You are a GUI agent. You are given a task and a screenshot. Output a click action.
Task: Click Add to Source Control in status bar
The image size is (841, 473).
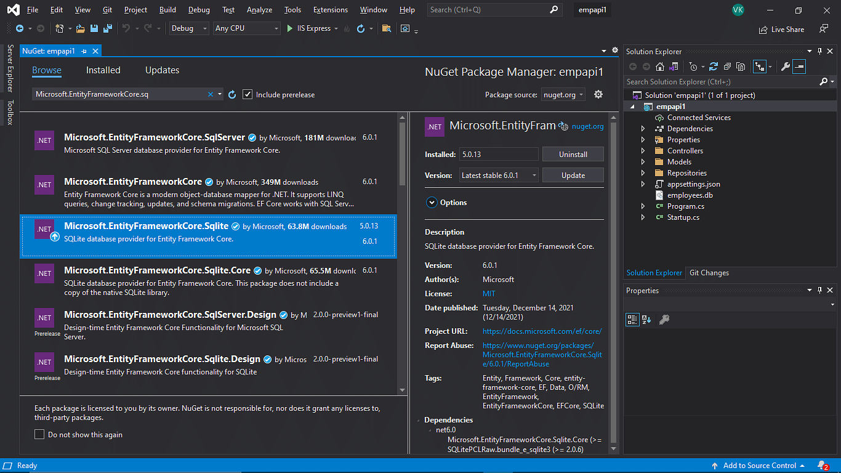[759, 466]
